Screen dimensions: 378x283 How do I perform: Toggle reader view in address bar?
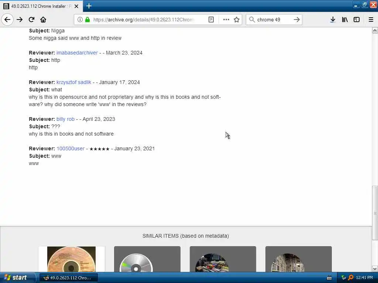click(x=211, y=20)
